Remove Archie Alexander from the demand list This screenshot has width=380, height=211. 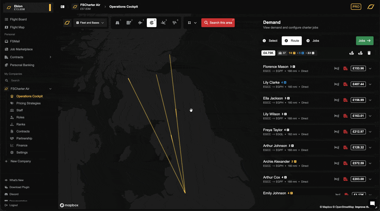coord(345,163)
